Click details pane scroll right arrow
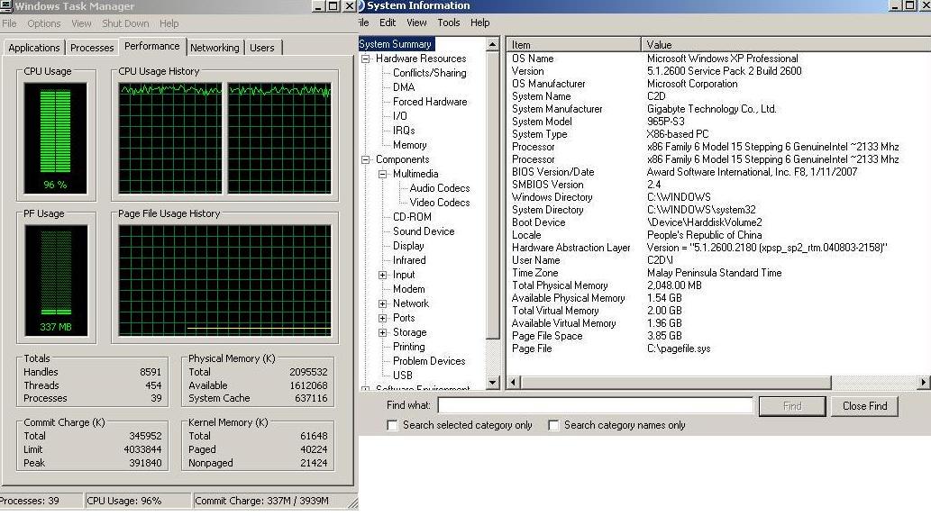Image resolution: width=931 pixels, height=516 pixels. [923, 383]
